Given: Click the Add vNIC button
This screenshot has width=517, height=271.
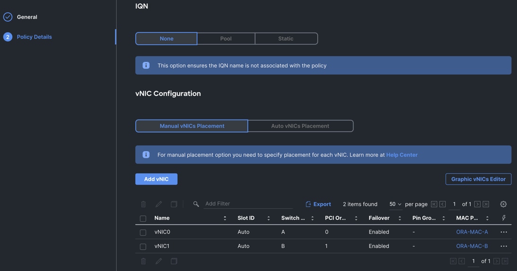Looking at the screenshot, I should click(x=156, y=179).
